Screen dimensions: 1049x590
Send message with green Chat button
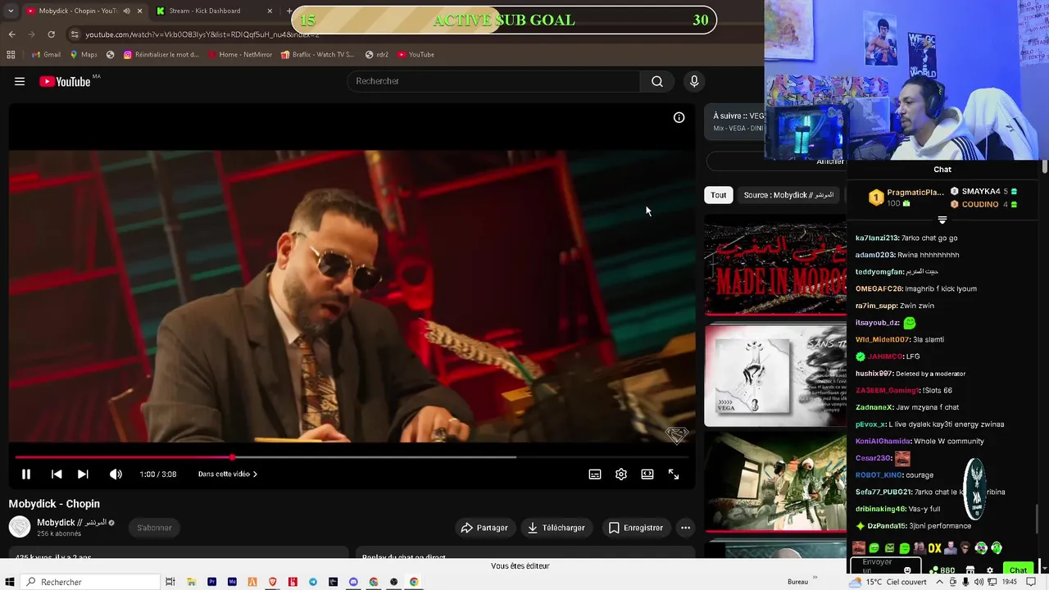pyautogui.click(x=1018, y=570)
